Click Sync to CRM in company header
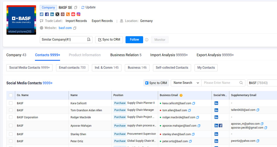Screen dimensions: 277x147 (x=109, y=40)
